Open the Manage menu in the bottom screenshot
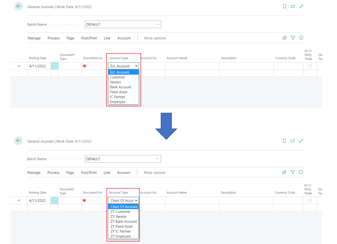The width and height of the screenshot is (337, 244). (x=34, y=172)
